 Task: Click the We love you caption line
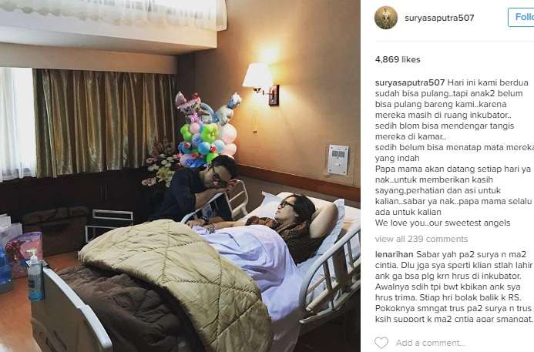[x=442, y=223]
